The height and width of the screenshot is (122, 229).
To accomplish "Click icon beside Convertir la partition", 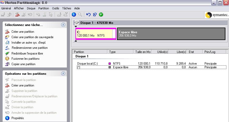I will click(x=7, y=102).
